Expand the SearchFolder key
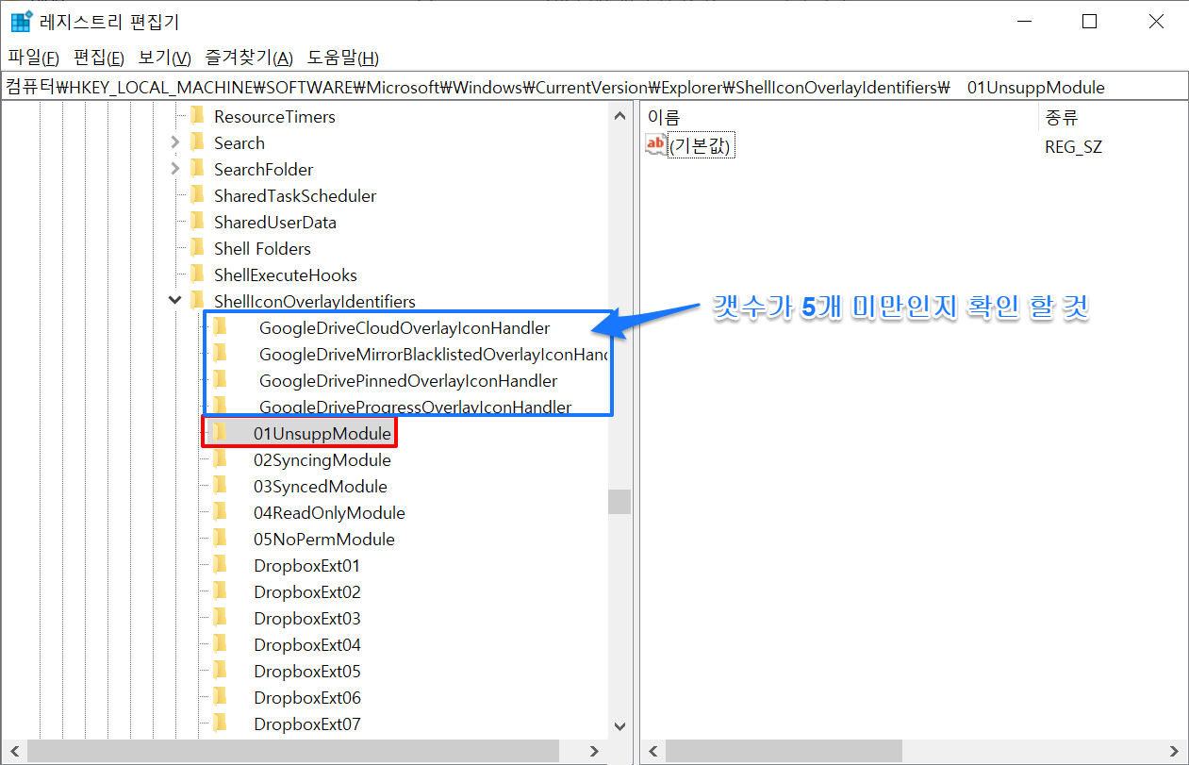Image resolution: width=1189 pixels, height=765 pixels. (x=174, y=170)
